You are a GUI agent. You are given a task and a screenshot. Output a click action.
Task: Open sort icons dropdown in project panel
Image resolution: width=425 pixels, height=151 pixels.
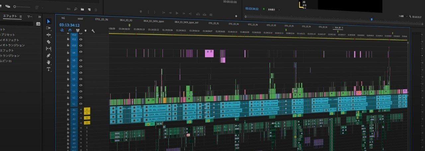(x=39, y=7)
